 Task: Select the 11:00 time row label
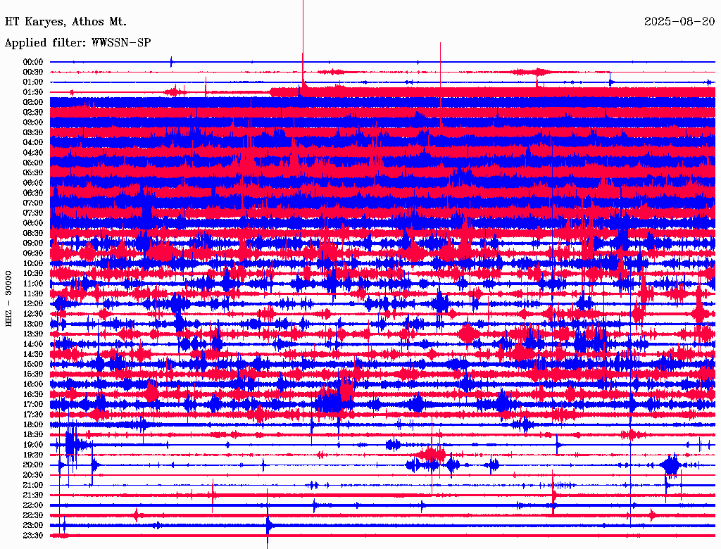coord(33,284)
